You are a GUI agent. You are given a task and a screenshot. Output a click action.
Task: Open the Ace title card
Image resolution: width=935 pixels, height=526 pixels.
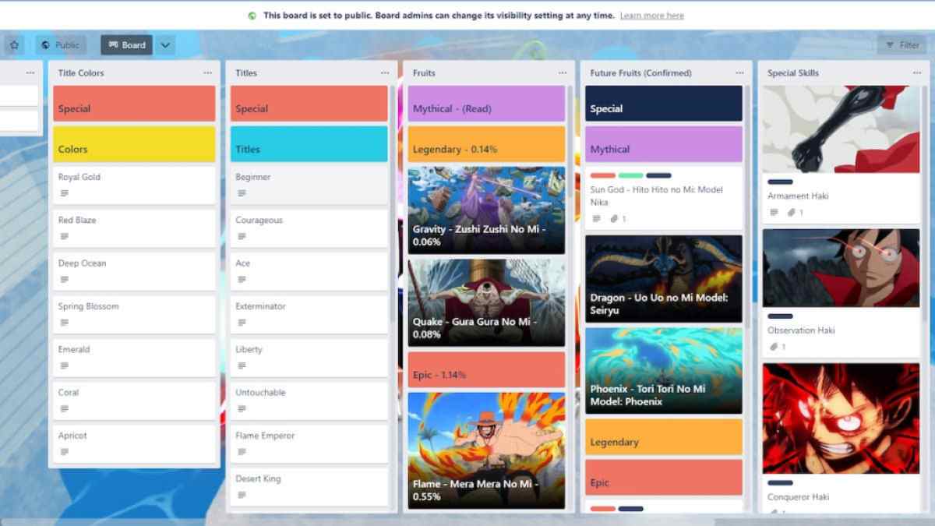coord(309,271)
